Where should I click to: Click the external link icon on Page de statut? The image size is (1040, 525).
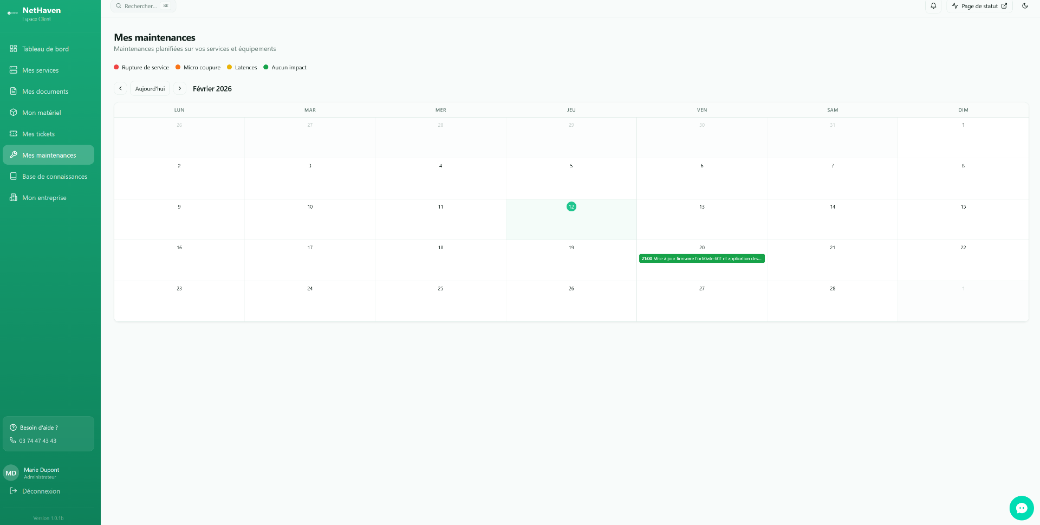pyautogui.click(x=1004, y=6)
